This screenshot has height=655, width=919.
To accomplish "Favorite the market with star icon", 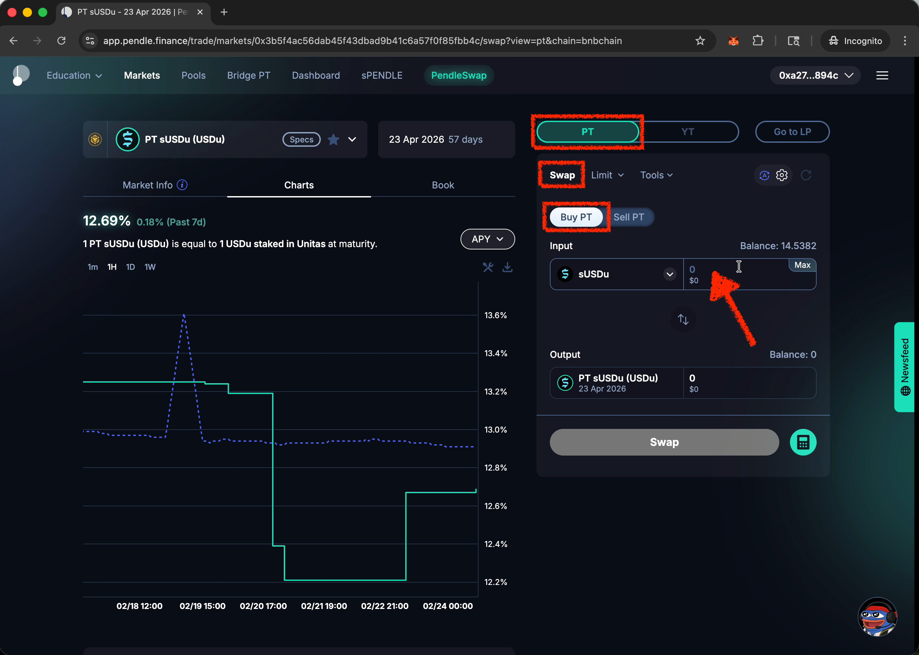I will tap(333, 139).
